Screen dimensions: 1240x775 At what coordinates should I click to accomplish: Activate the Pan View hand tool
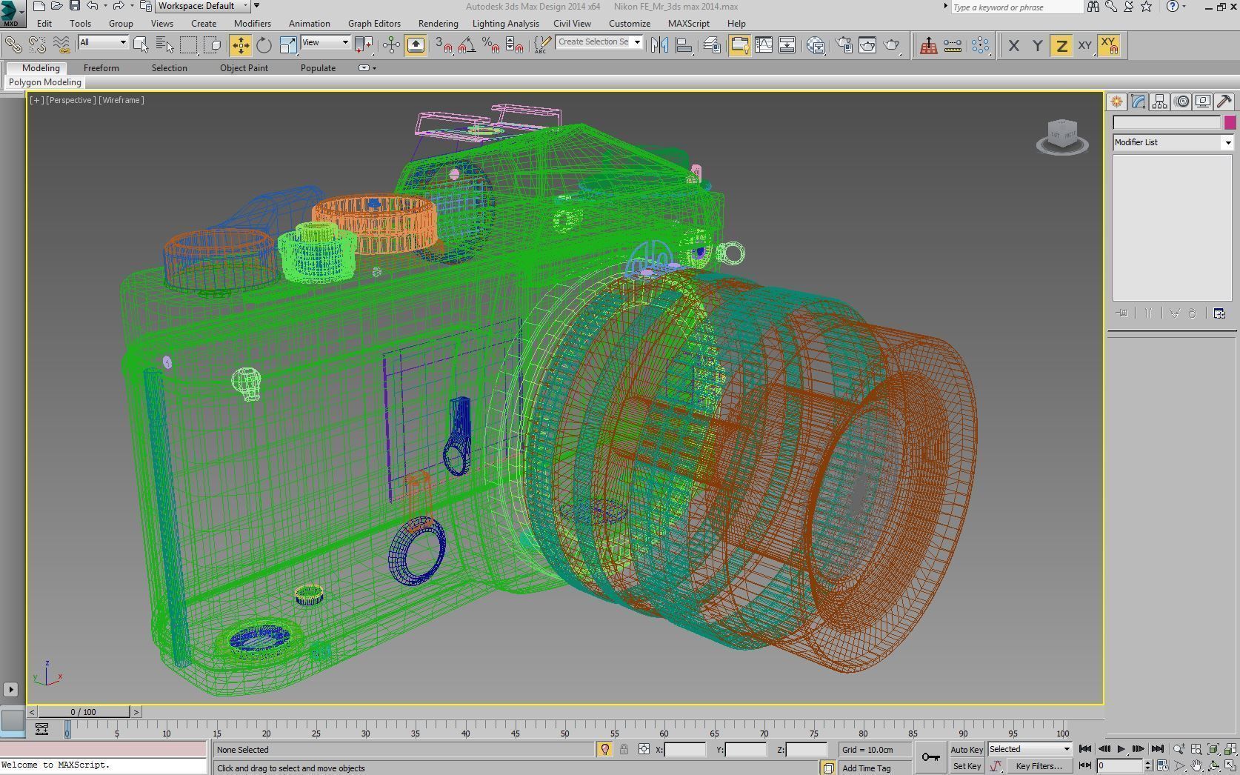pos(1196,766)
